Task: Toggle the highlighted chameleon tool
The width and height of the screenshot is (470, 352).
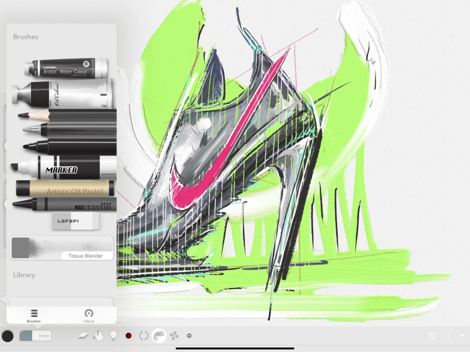Action: coord(159,335)
